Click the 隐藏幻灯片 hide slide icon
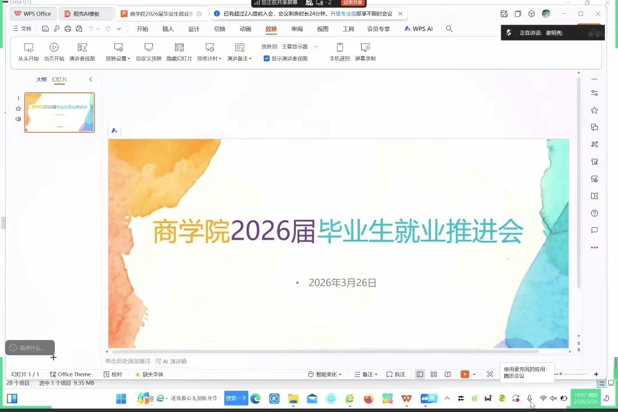The height and width of the screenshot is (412, 618). click(179, 47)
